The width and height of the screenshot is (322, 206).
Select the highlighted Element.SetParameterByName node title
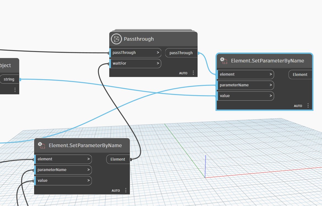pos(268,61)
